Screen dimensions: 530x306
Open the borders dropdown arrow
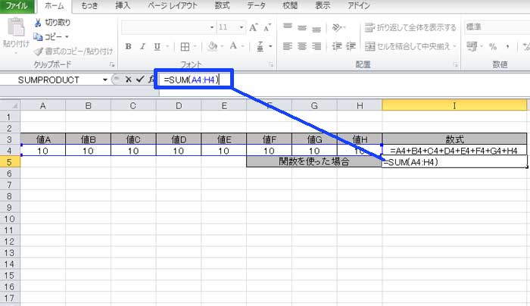pyautogui.click(x=195, y=46)
